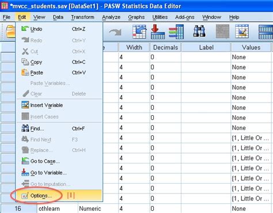Select row number 16 header

point(18,208)
